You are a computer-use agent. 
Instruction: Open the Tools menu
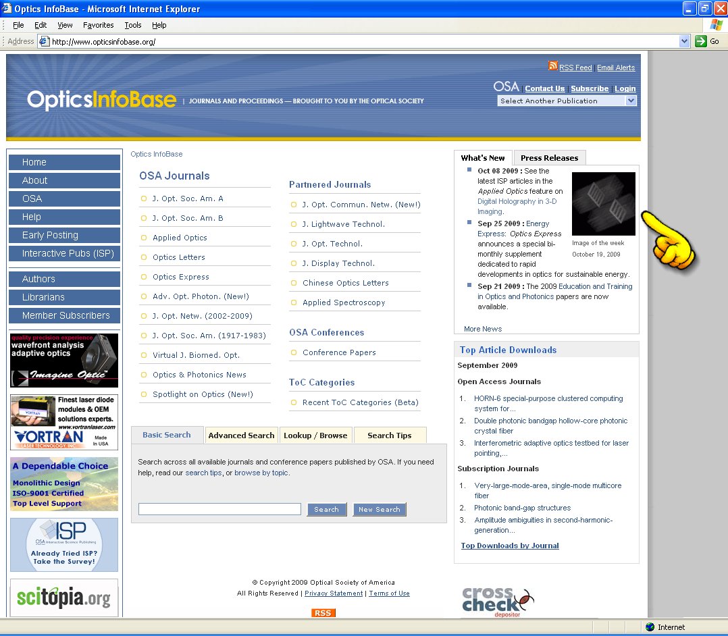click(x=133, y=25)
